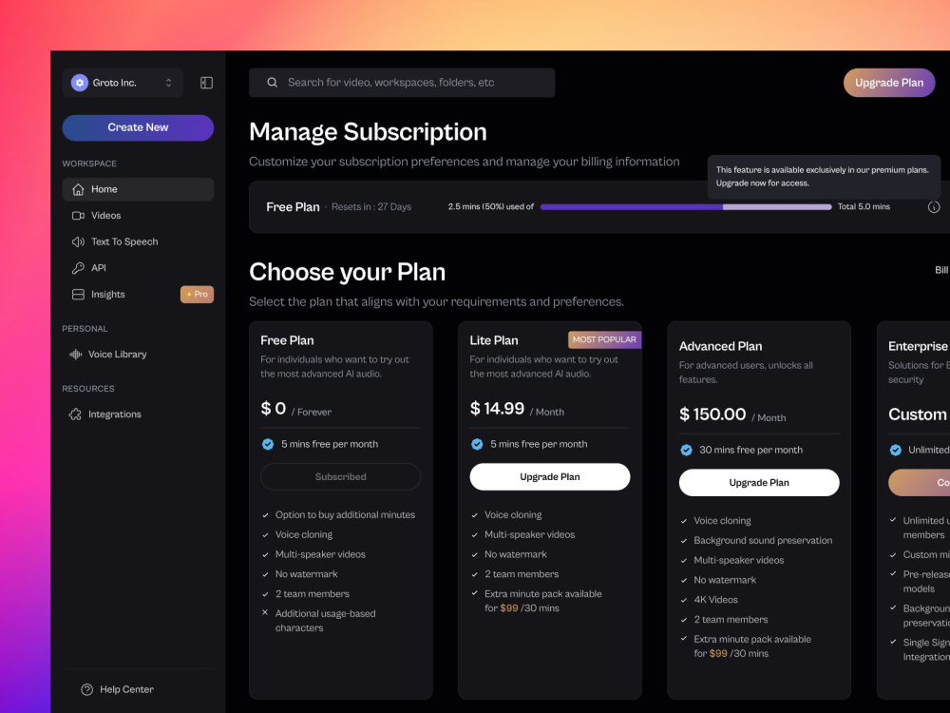950x713 pixels.
Task: Click the X mark beside Additional usage-based characters
Action: click(265, 612)
